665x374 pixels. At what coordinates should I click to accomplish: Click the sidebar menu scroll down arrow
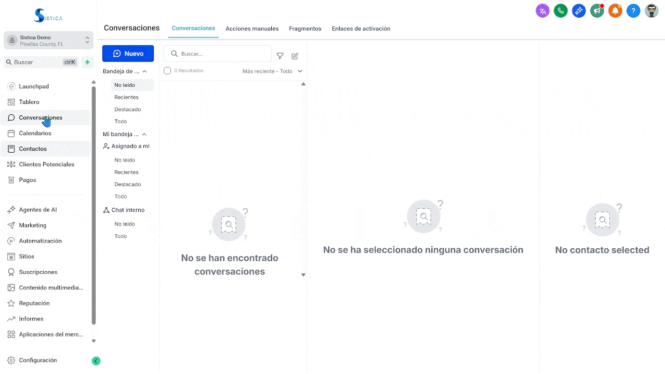(x=94, y=341)
